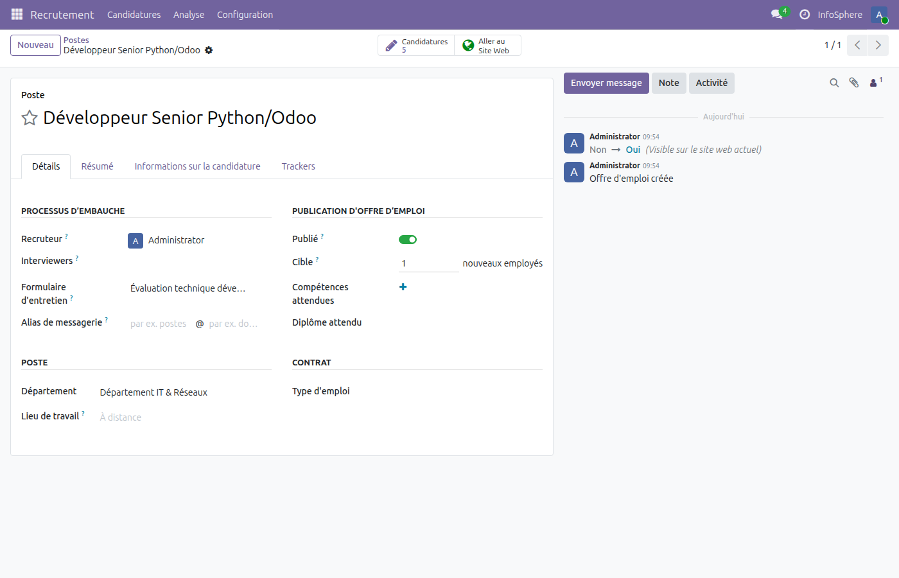Attach a file with the paperclip icon
Viewport: 899px width, 578px height.
854,82
